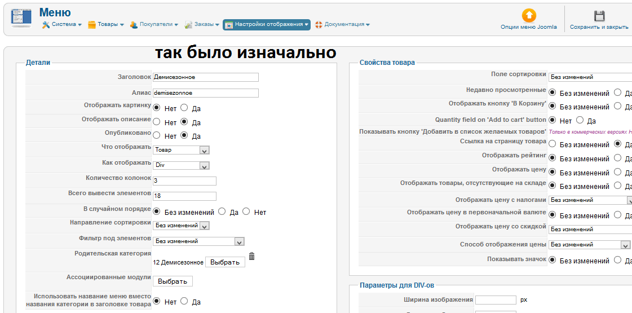This screenshot has width=632, height=313.
Task: Select Без изменений for price in original currency
Action: click(552, 214)
